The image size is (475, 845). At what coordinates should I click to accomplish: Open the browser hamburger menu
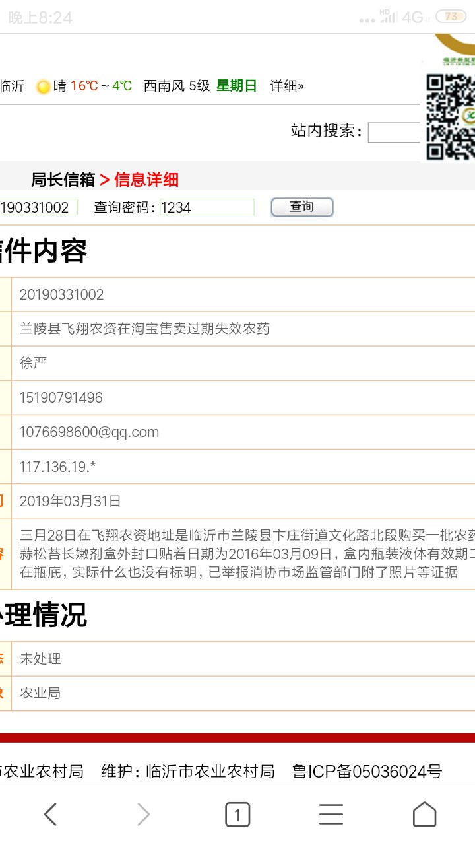click(x=331, y=815)
